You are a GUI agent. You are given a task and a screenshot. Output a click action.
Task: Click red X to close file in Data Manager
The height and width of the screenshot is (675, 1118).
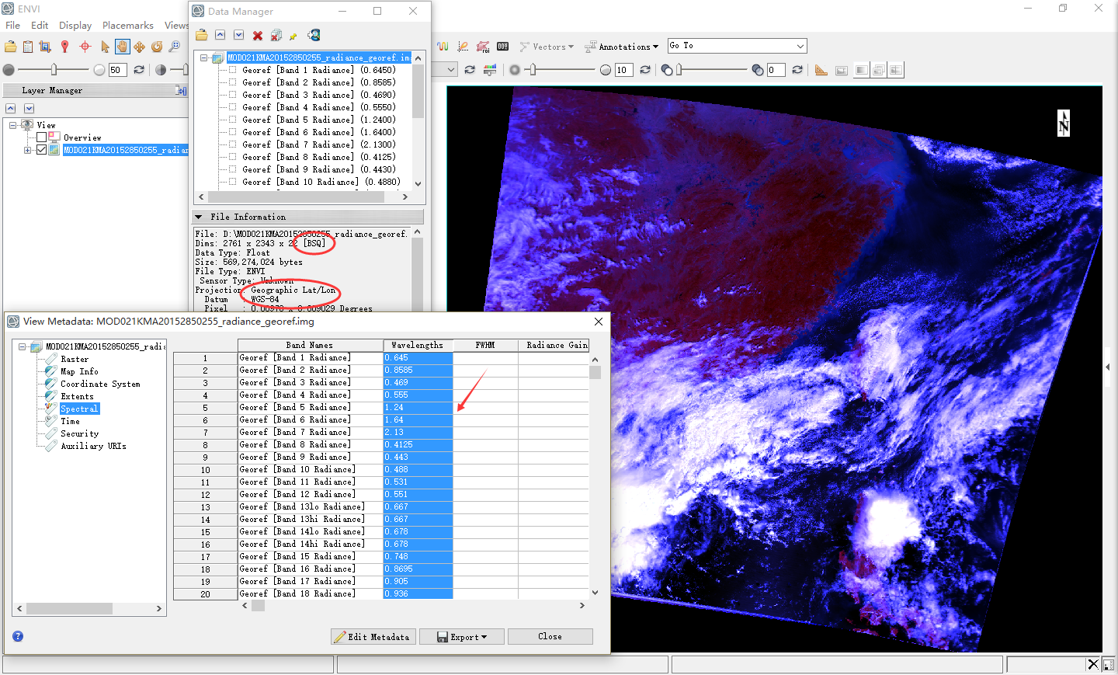tap(258, 36)
